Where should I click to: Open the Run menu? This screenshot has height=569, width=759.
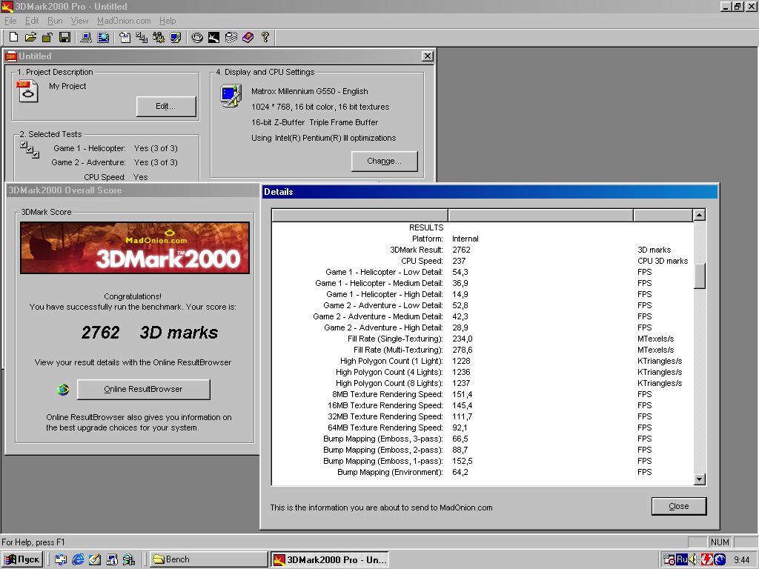55,21
